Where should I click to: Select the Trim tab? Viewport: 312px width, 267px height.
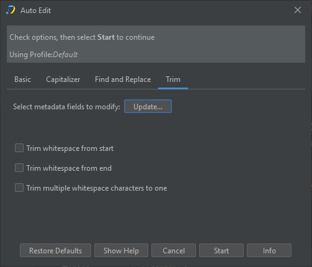173,79
